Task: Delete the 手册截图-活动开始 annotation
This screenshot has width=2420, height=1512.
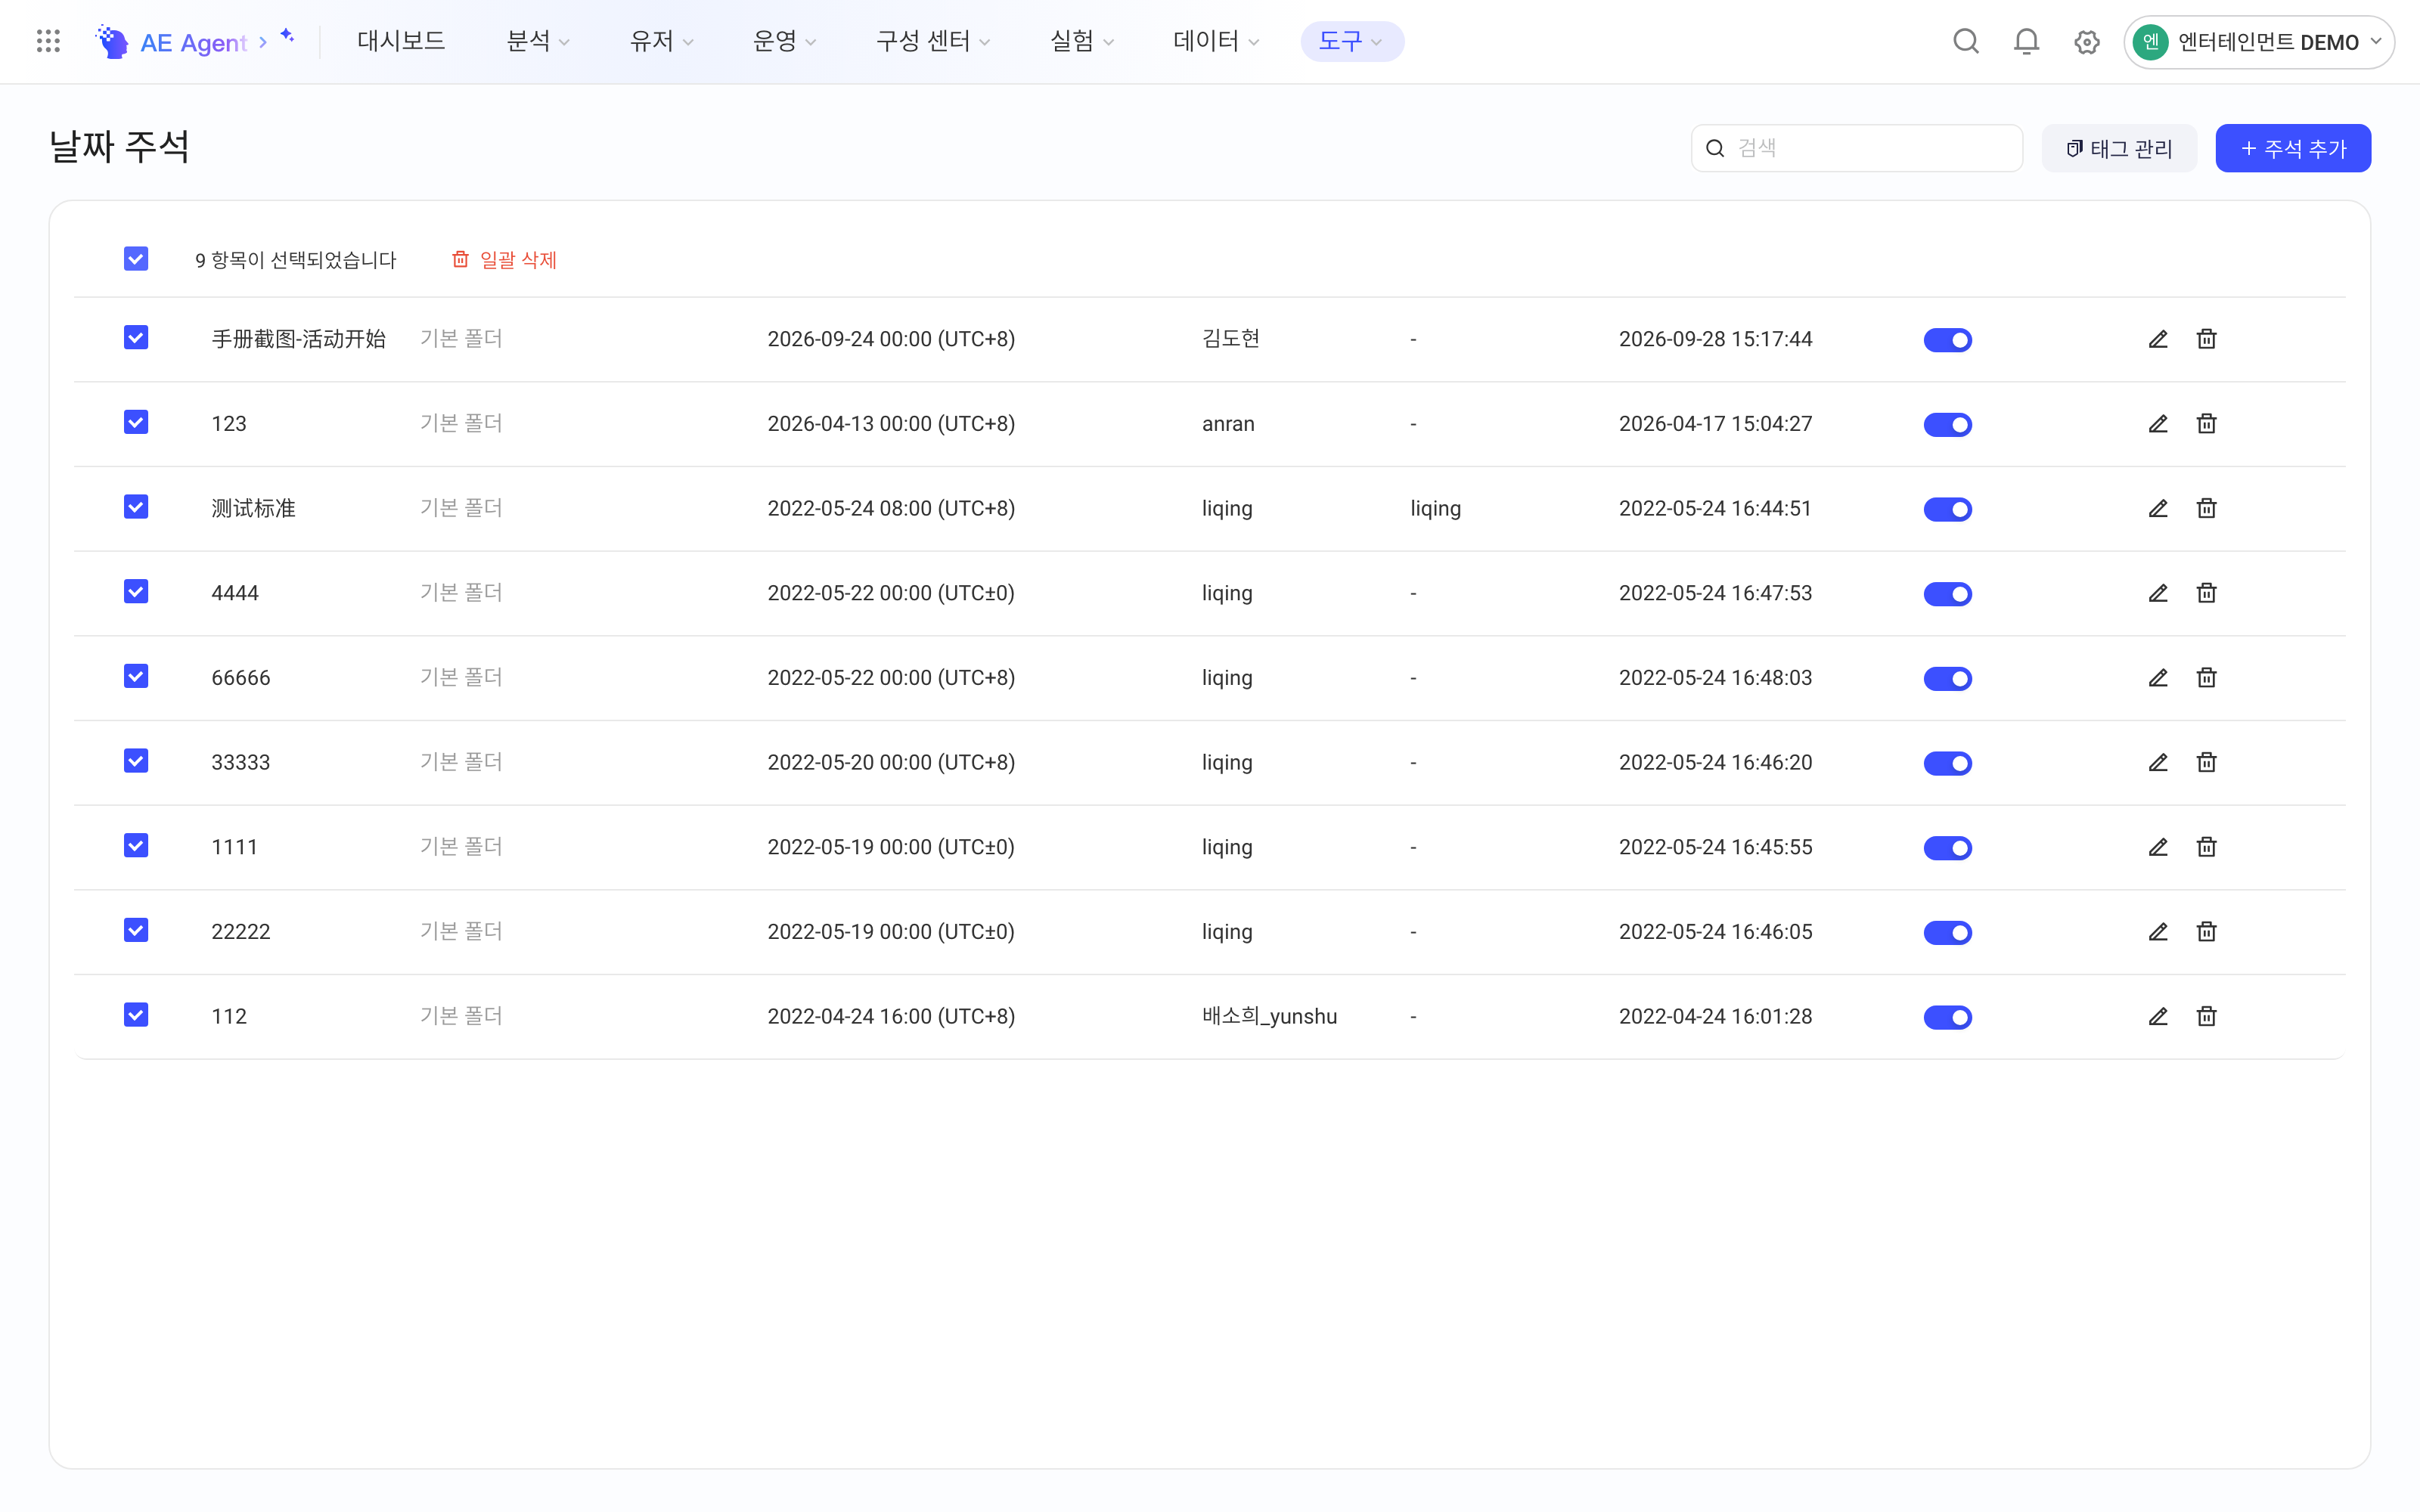Action: pos(2207,339)
